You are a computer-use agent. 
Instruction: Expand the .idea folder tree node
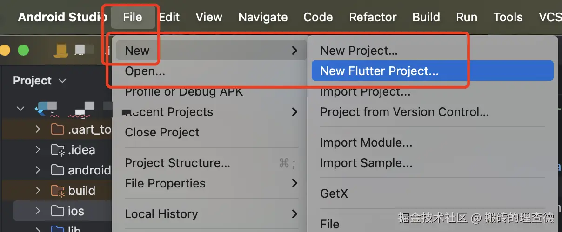(38, 150)
